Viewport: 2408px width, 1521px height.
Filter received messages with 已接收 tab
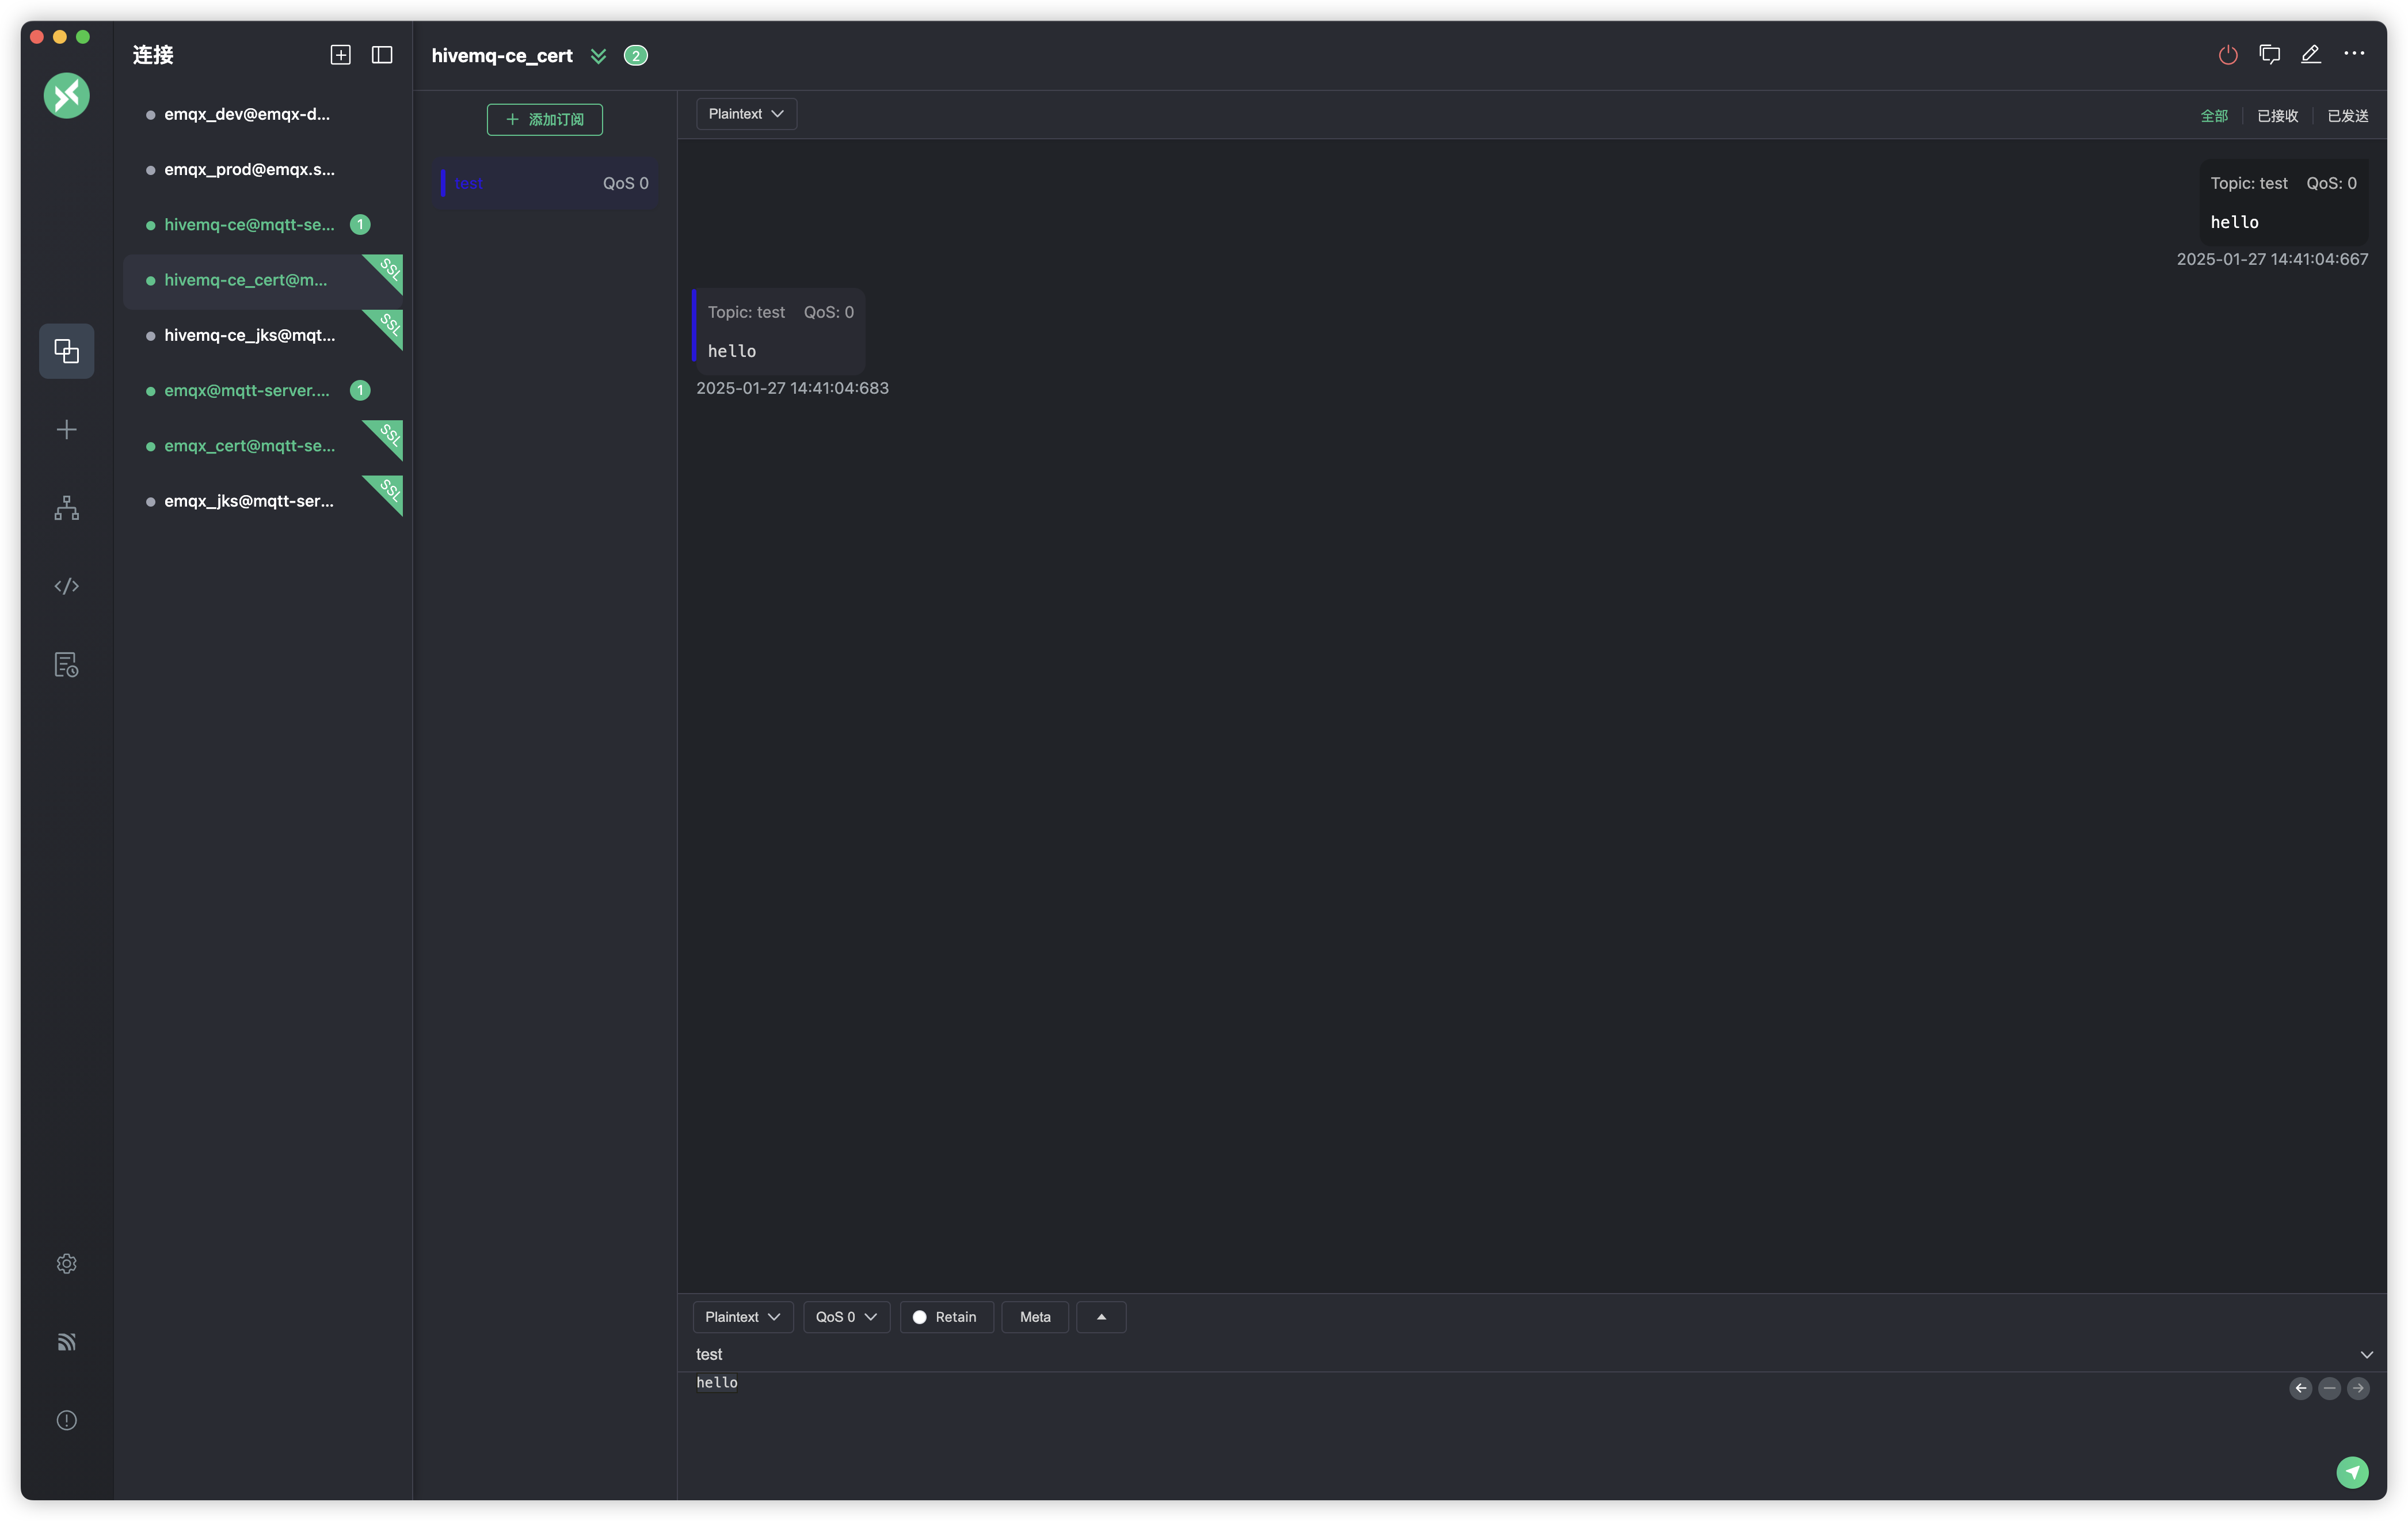[x=2277, y=116]
